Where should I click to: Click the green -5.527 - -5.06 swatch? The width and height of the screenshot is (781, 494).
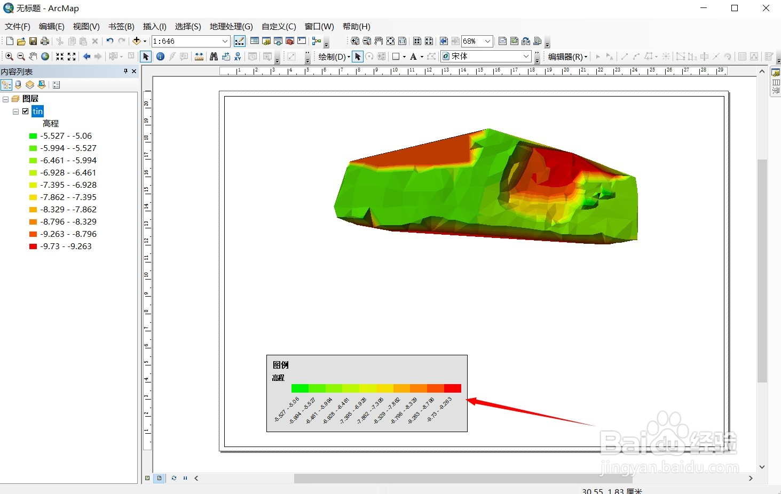tap(33, 136)
